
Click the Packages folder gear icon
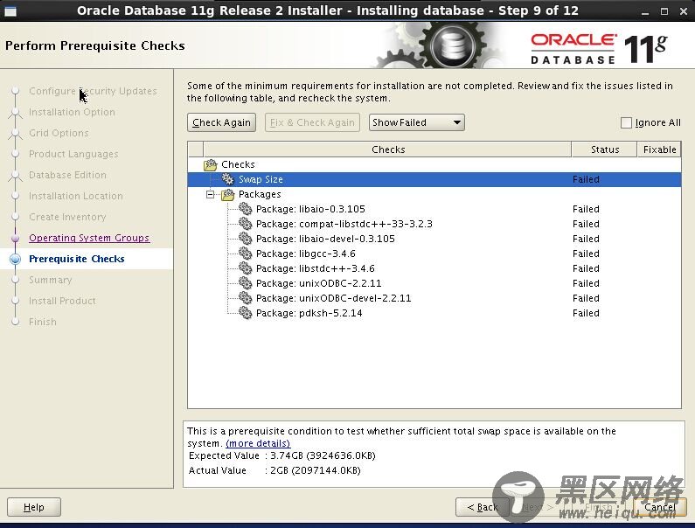pos(228,194)
